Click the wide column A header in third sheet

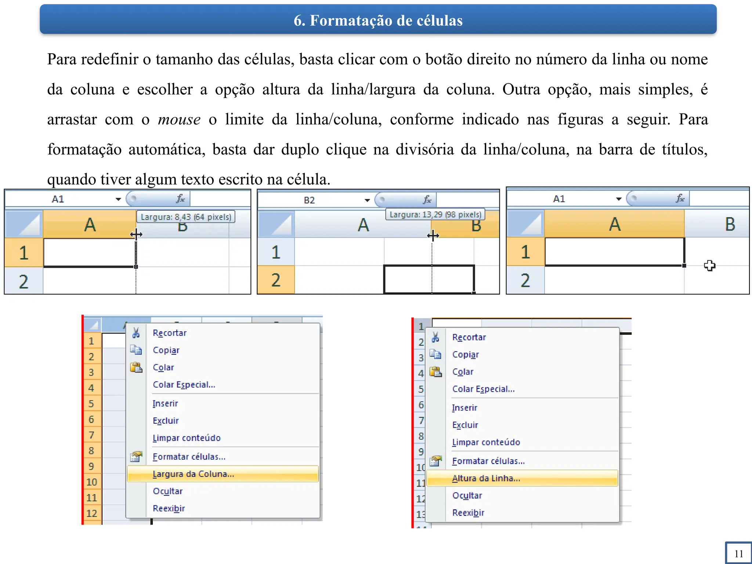(614, 224)
